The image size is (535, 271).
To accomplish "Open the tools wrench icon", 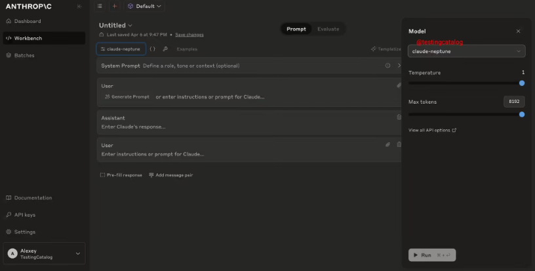I will click(165, 49).
